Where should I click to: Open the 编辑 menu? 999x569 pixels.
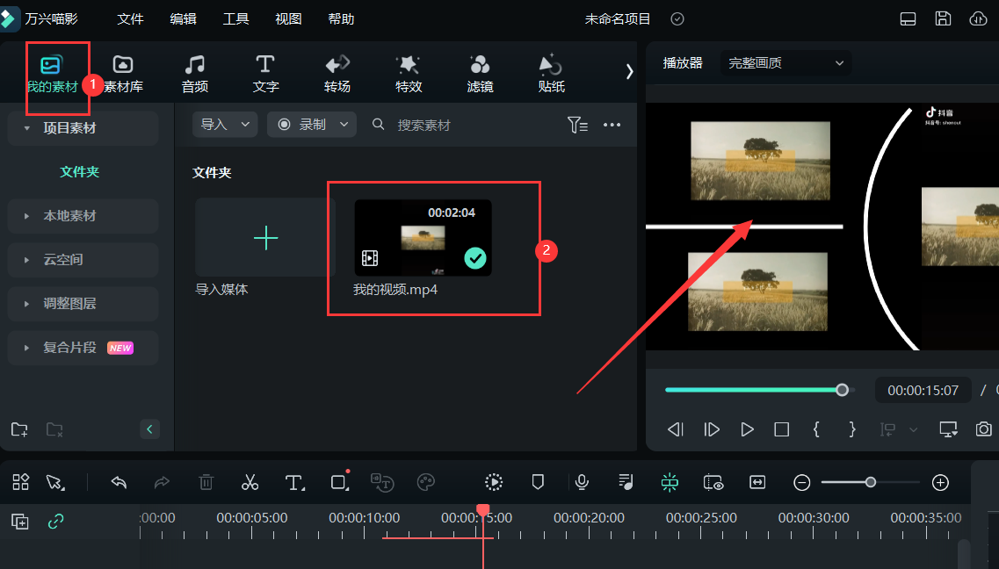pos(183,19)
